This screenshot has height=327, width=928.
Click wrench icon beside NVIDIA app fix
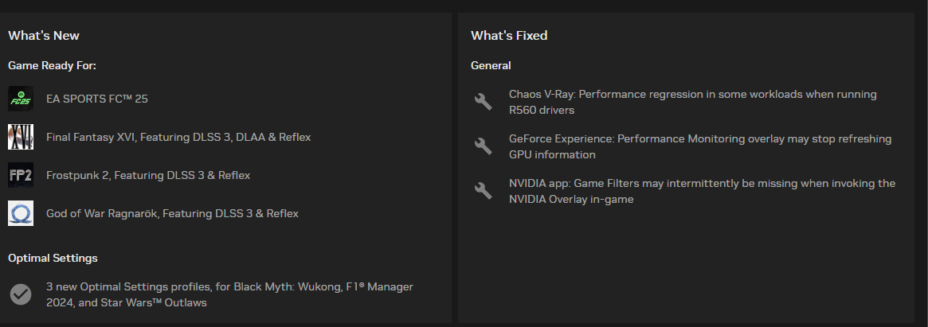484,190
